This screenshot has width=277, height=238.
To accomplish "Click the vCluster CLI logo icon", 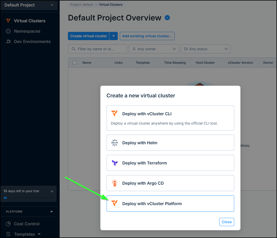I will pyautogui.click(x=114, y=113).
